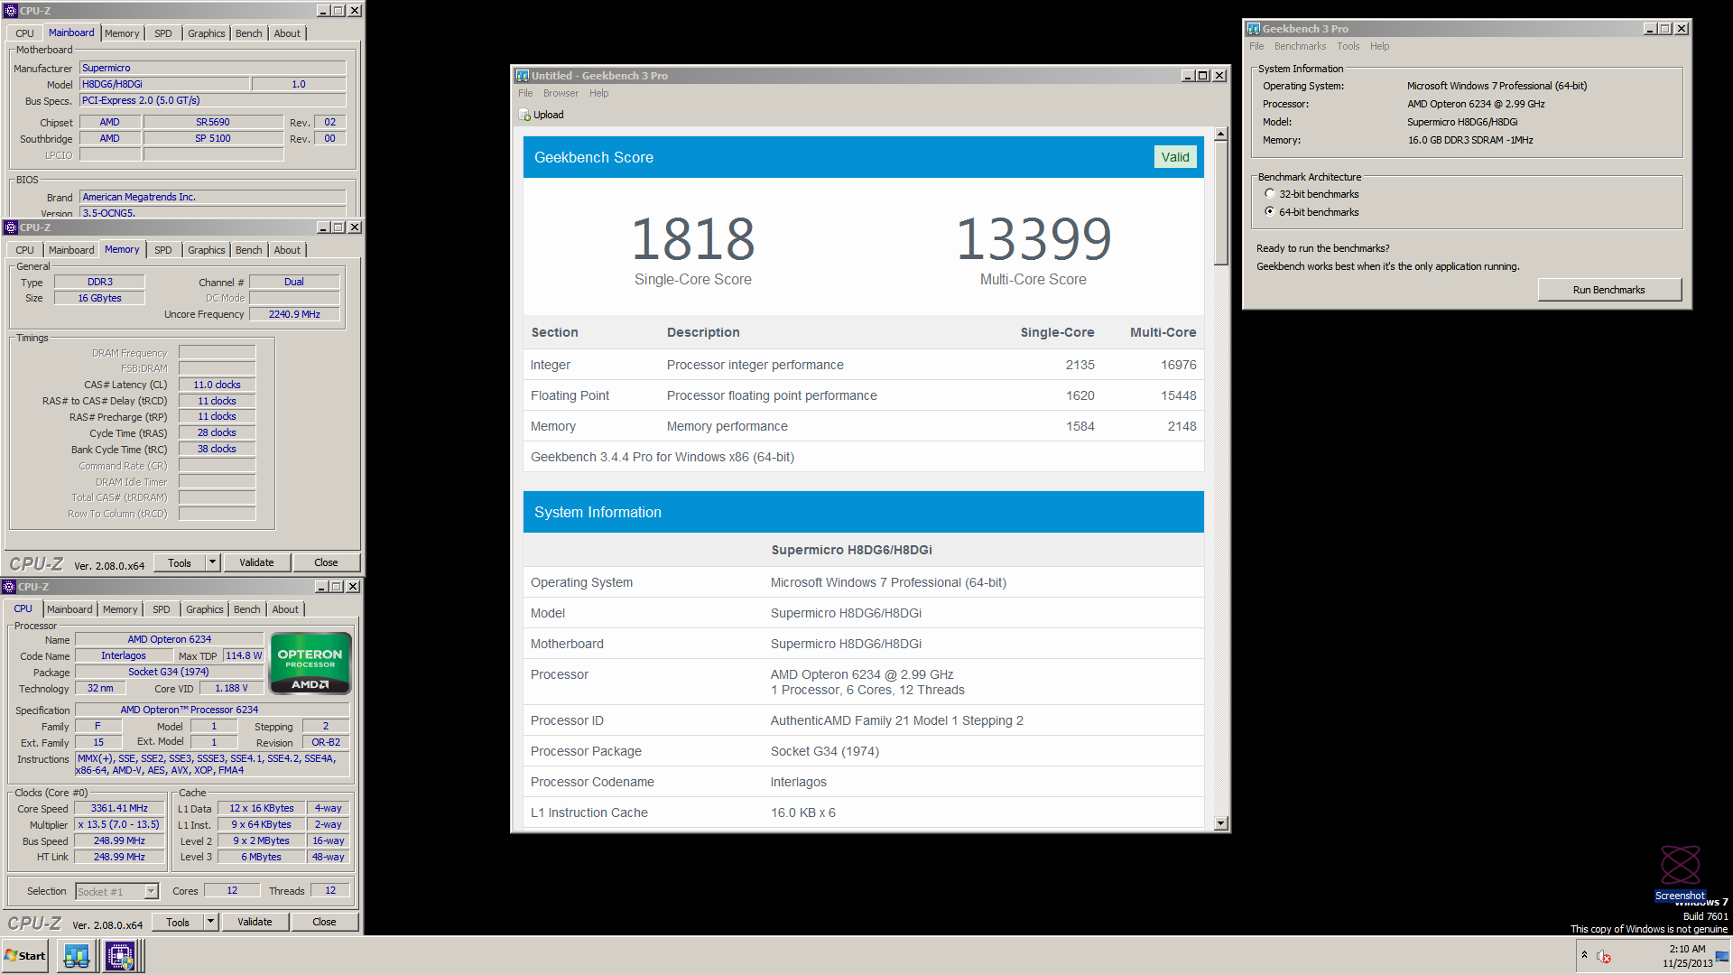
Task: Select 64-bit benchmarks option
Action: click(x=1270, y=212)
